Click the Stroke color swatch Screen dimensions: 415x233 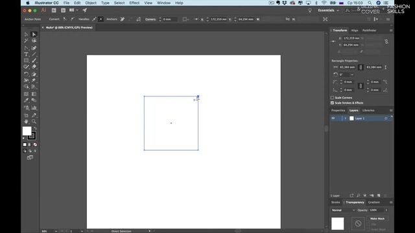(32, 136)
